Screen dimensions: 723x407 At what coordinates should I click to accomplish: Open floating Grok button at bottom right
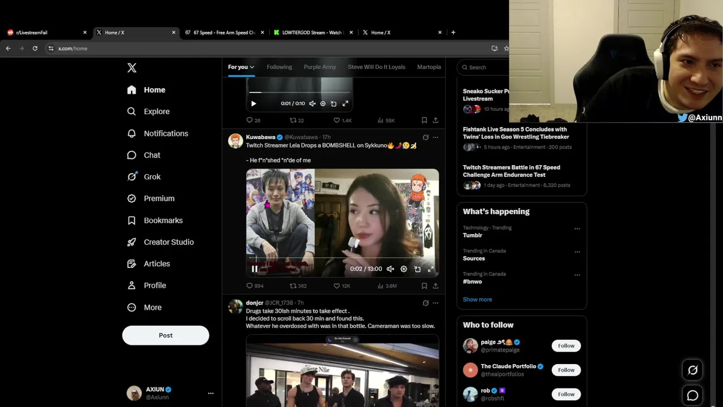[692, 370]
